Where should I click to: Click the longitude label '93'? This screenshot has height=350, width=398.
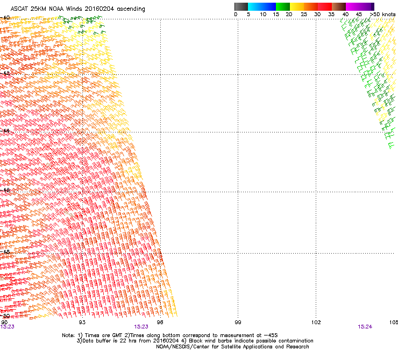[82, 323]
